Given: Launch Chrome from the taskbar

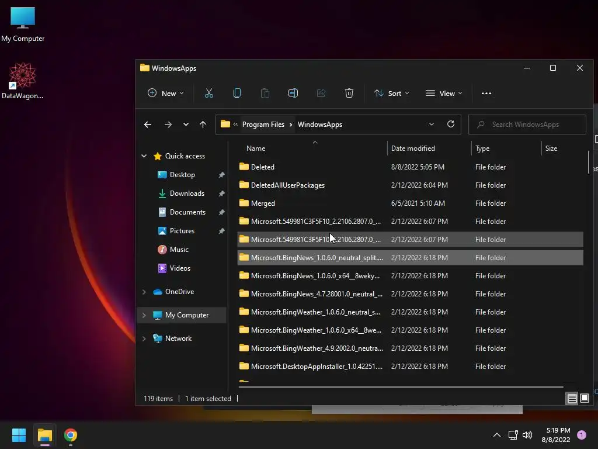Looking at the screenshot, I should (x=71, y=435).
